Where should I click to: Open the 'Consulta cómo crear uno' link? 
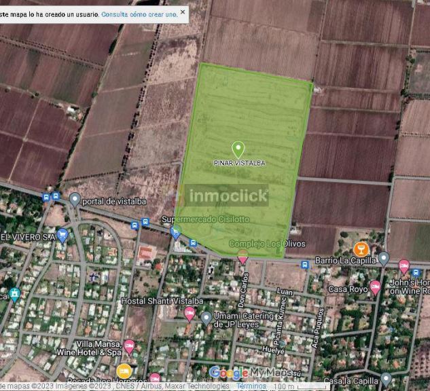pyautogui.click(x=139, y=14)
